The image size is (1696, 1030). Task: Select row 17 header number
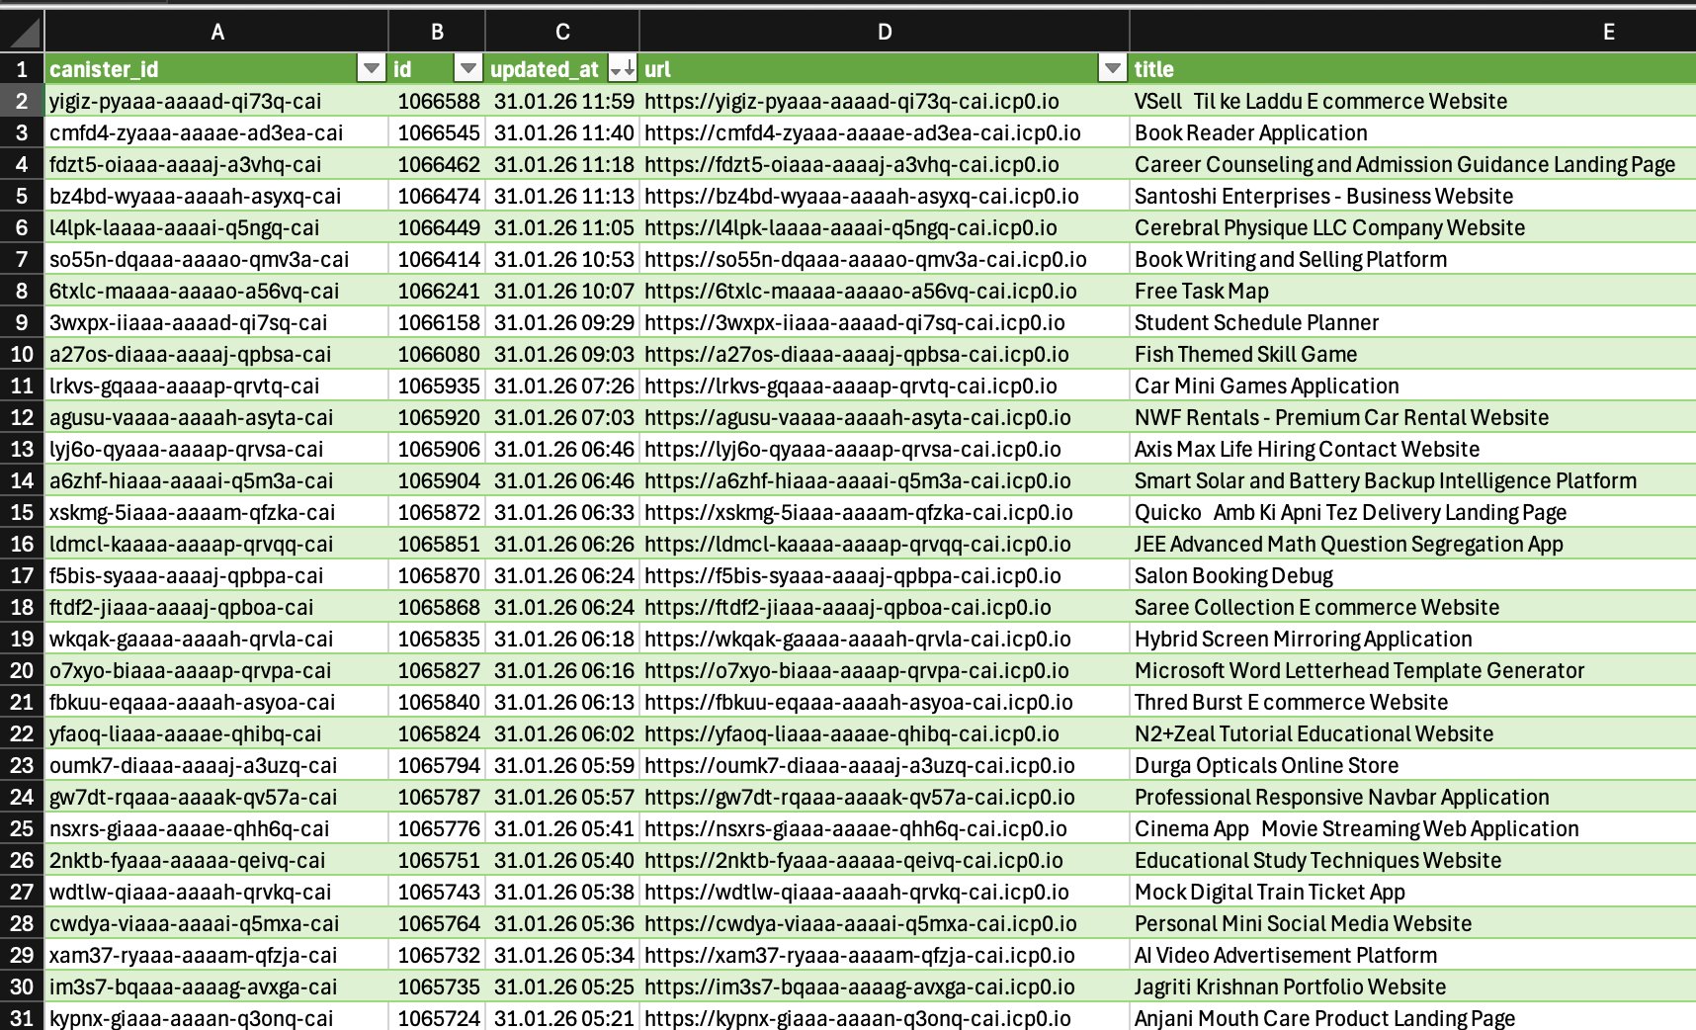(x=22, y=575)
